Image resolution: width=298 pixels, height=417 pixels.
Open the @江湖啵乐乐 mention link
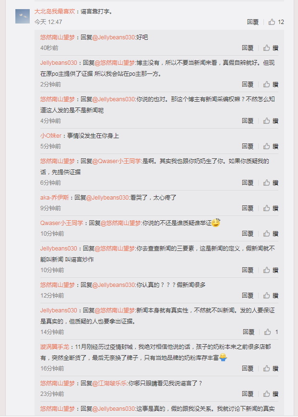click(109, 383)
